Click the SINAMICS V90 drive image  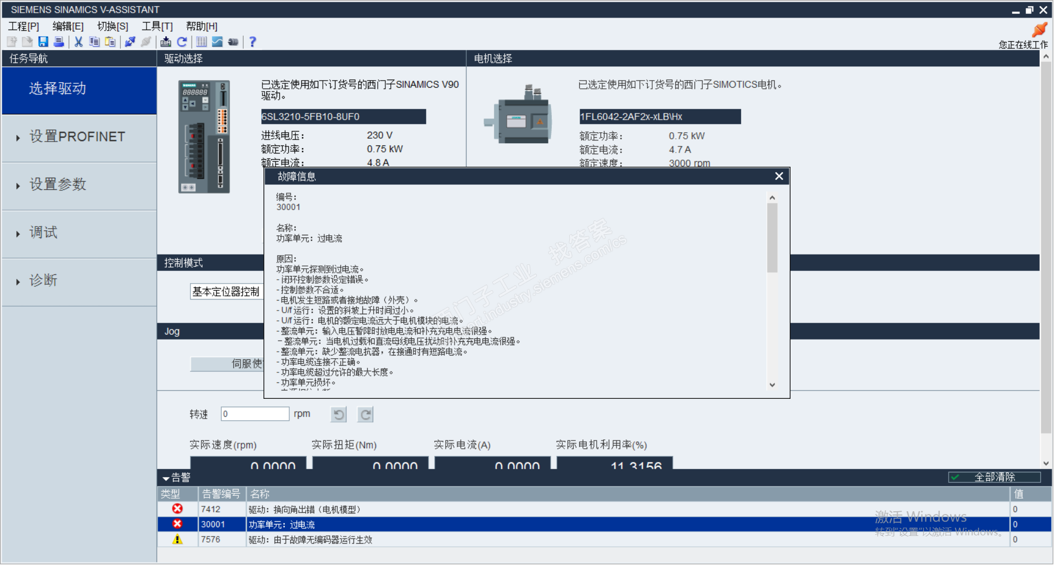coord(204,137)
